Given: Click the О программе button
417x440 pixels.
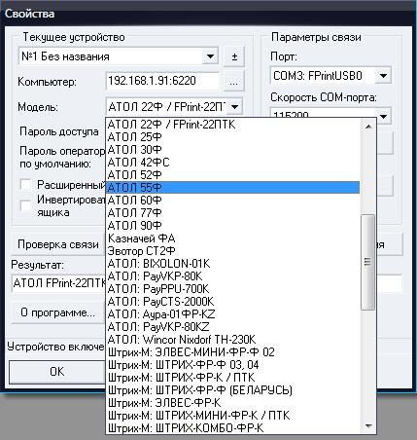Looking at the screenshot, I should click(58, 312).
